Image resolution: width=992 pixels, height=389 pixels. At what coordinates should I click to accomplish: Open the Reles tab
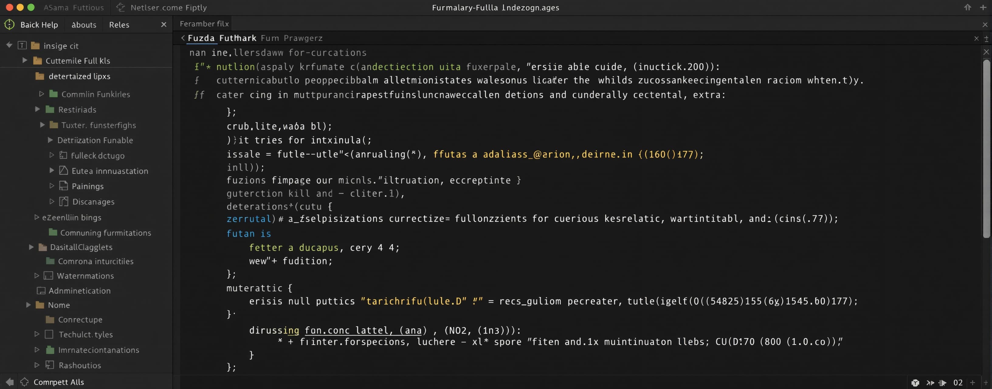click(119, 25)
